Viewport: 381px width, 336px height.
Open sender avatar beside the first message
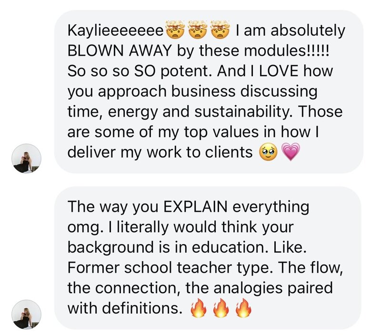coord(27,158)
